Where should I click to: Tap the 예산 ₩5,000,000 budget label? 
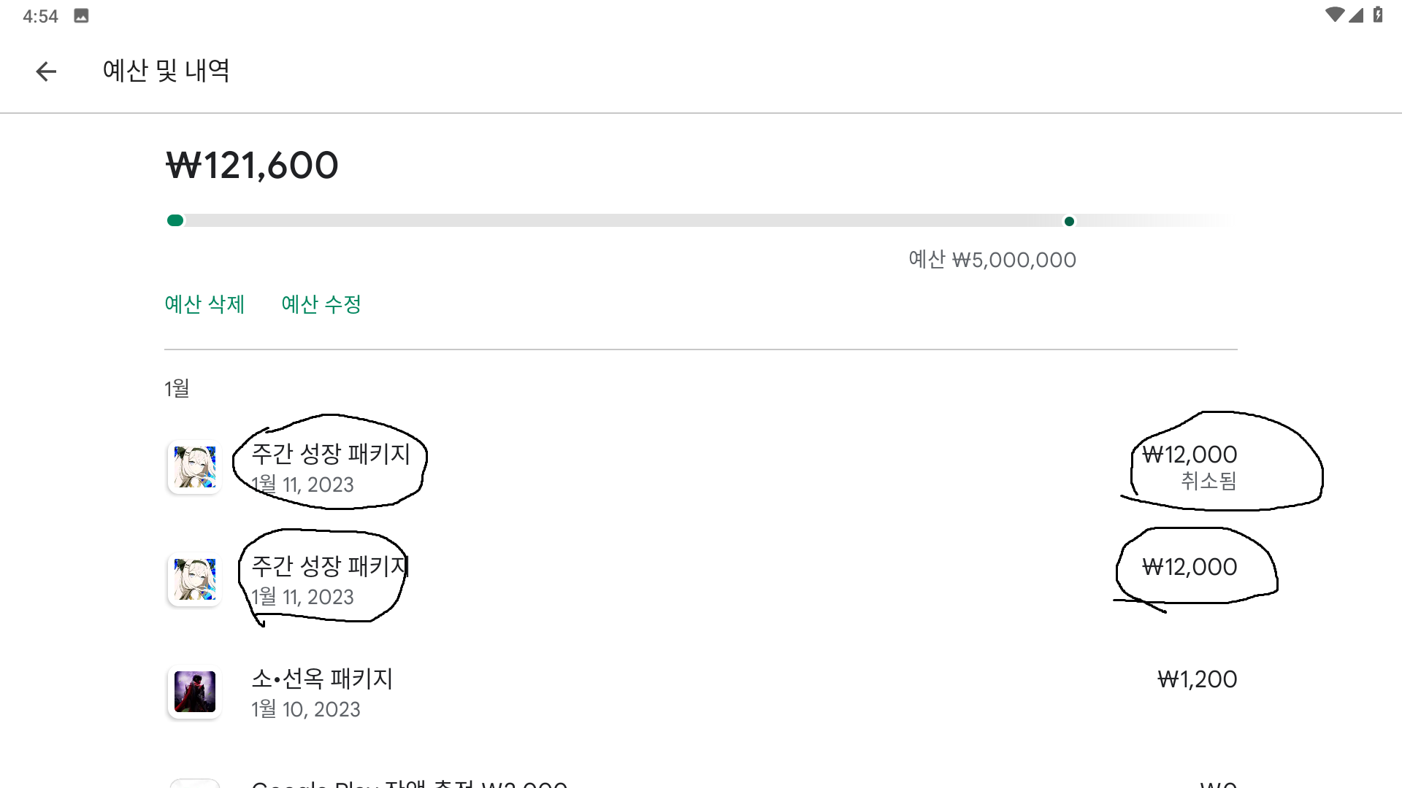[x=992, y=260]
